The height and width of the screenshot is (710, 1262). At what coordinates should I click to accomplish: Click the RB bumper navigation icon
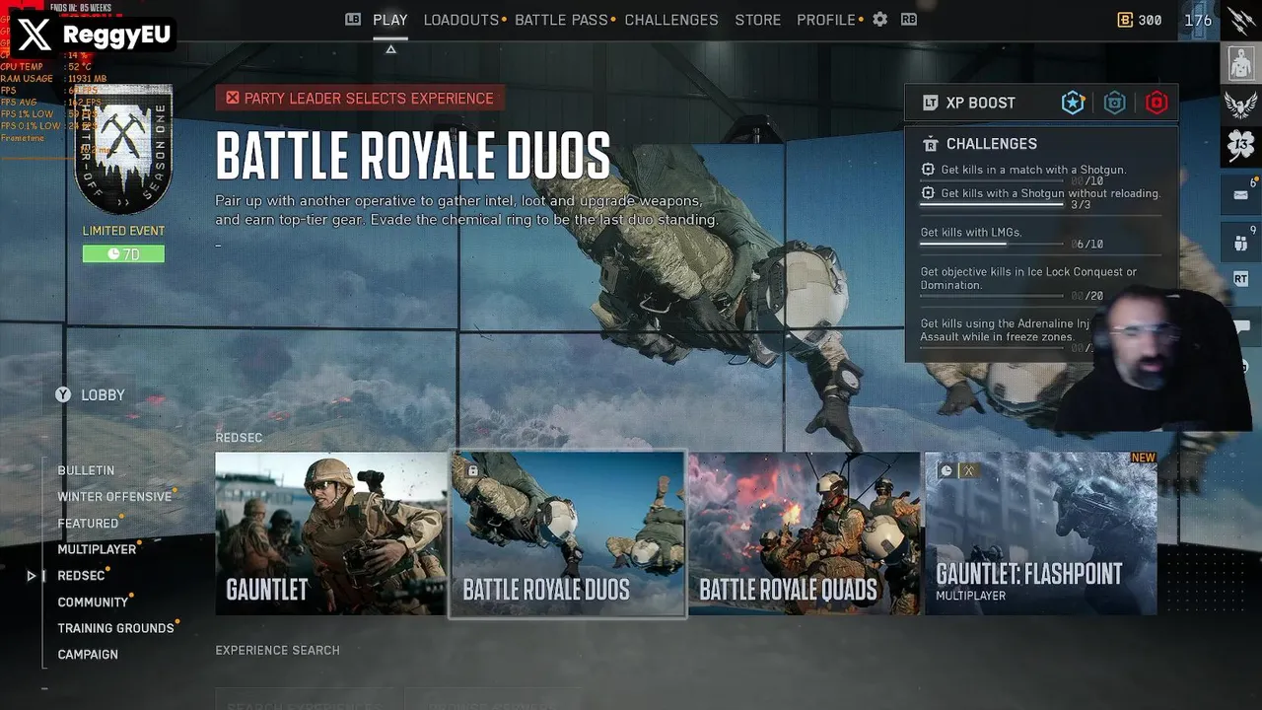click(x=909, y=20)
